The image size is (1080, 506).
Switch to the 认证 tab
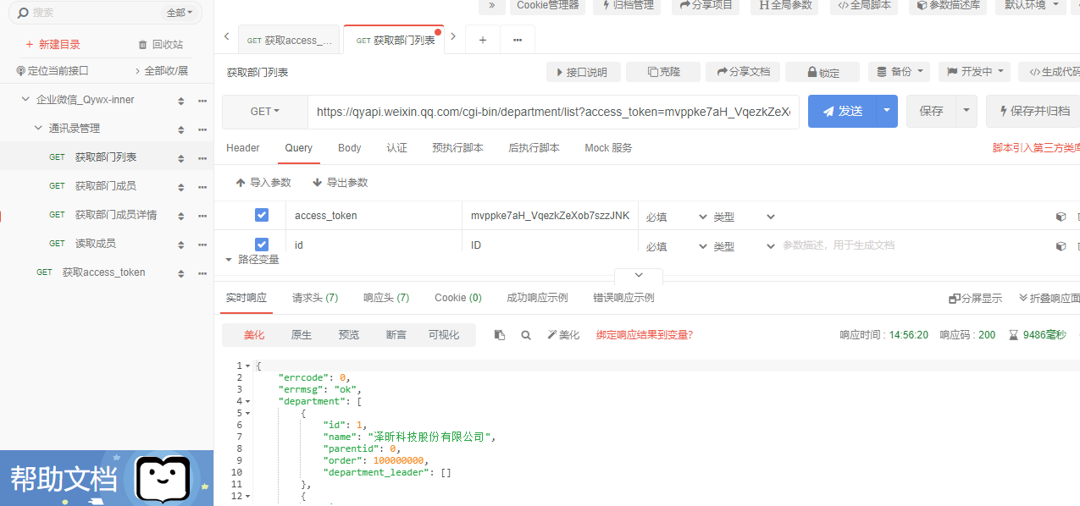(396, 148)
